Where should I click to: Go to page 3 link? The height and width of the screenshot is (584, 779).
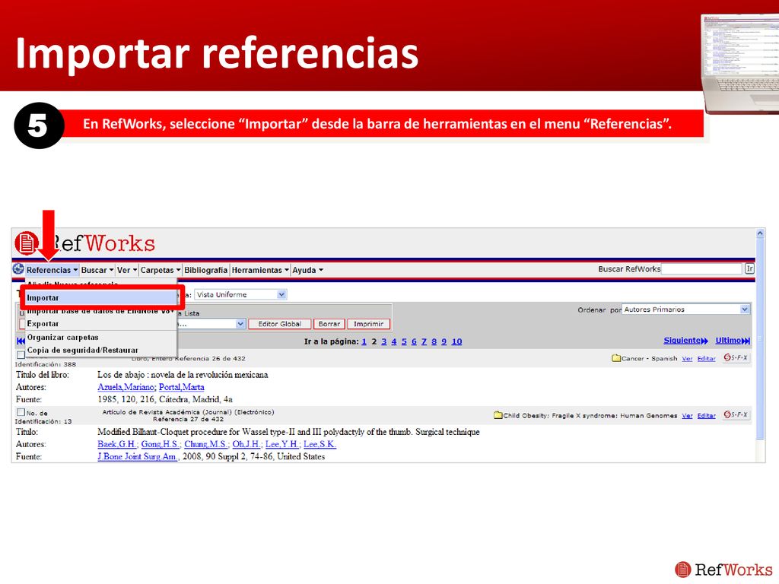pos(384,341)
